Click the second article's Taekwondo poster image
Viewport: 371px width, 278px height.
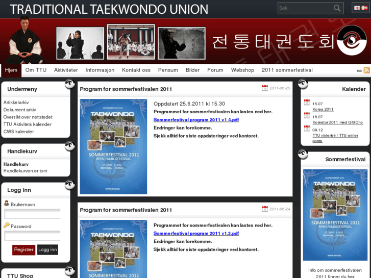tap(113, 249)
